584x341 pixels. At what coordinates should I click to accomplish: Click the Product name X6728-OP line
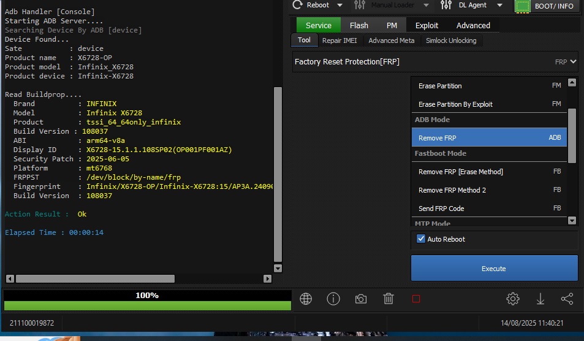58,58
